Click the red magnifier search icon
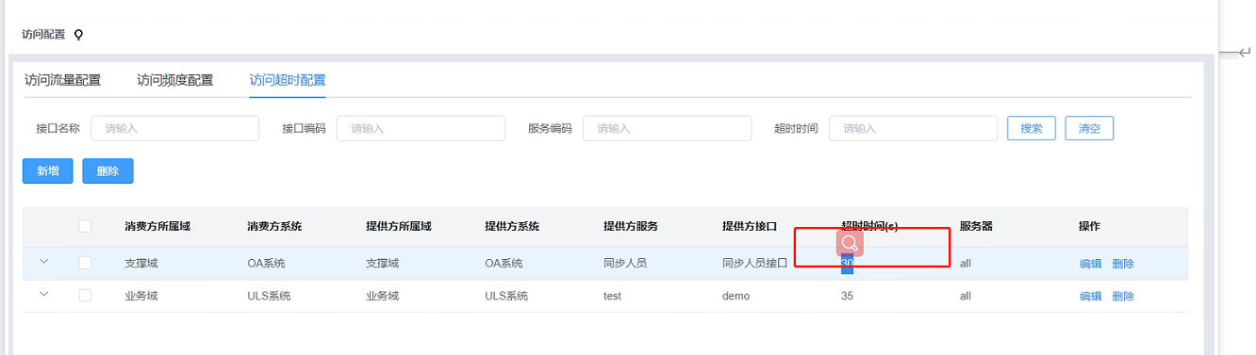Screen dimensions: 1256x355 pyautogui.click(x=850, y=243)
